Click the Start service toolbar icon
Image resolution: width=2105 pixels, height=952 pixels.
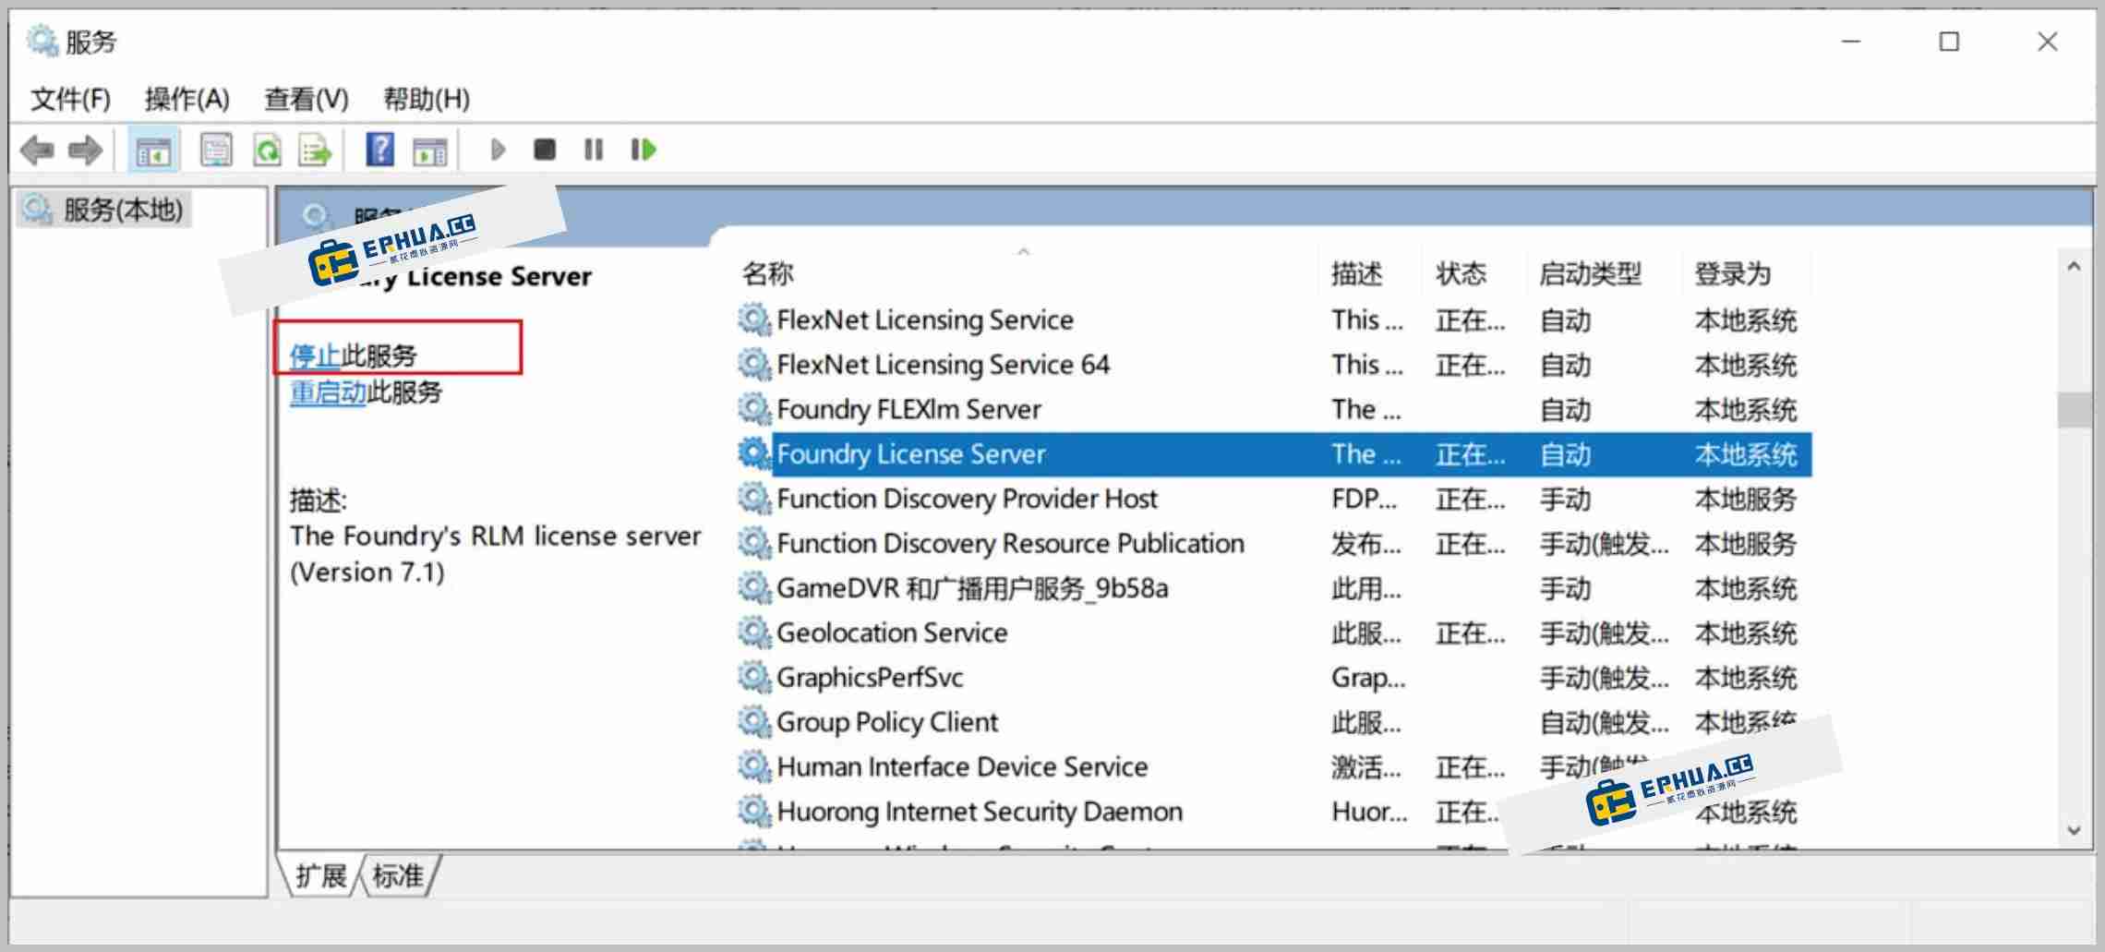496,150
